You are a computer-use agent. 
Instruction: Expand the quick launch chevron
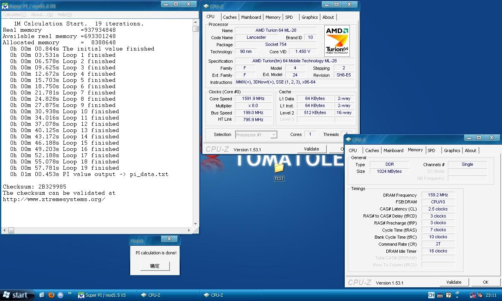point(70,293)
